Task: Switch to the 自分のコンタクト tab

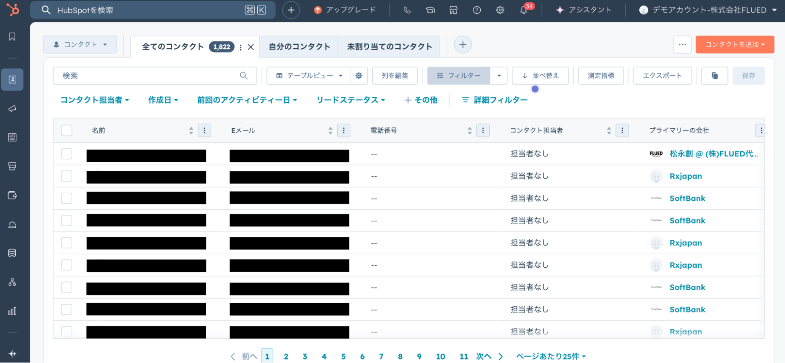Action: pos(299,47)
